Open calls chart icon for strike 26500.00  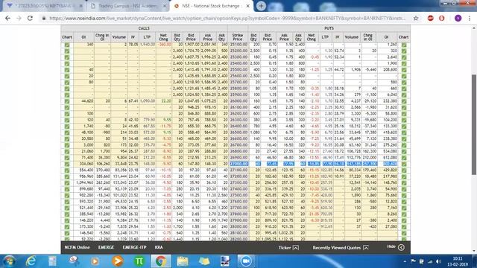click(x=67, y=133)
